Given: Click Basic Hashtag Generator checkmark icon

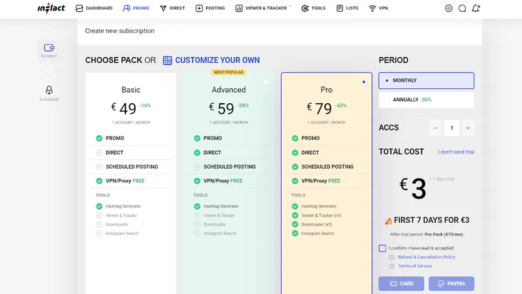Looking at the screenshot, I should click(99, 206).
